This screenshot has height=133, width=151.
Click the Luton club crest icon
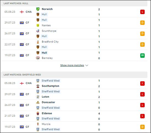tap(38, 97)
